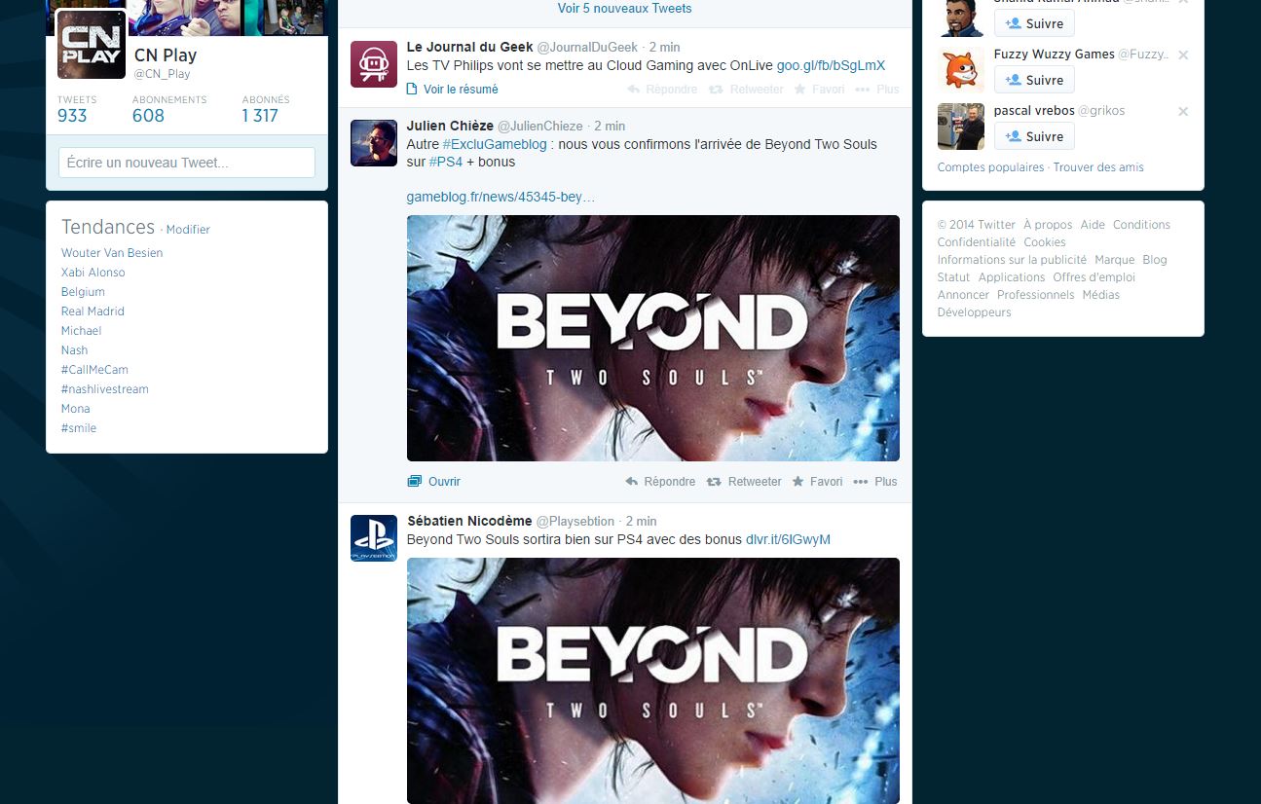This screenshot has height=804, width=1261.
Task: Open À propos footer link
Action: 1048,225
